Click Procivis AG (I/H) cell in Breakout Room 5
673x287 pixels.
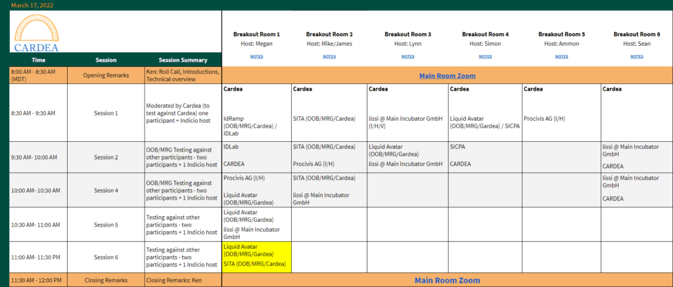[x=561, y=113]
